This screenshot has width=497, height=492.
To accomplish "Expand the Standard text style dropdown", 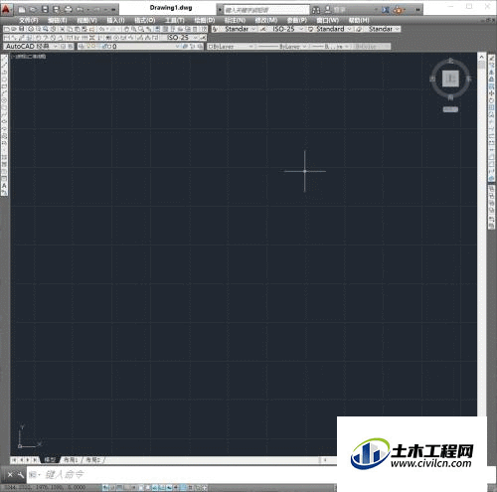I will pyautogui.click(x=253, y=29).
